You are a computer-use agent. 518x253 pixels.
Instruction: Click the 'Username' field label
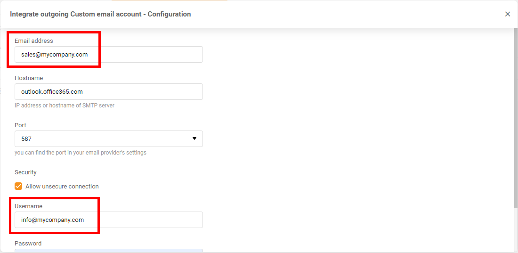click(x=28, y=206)
